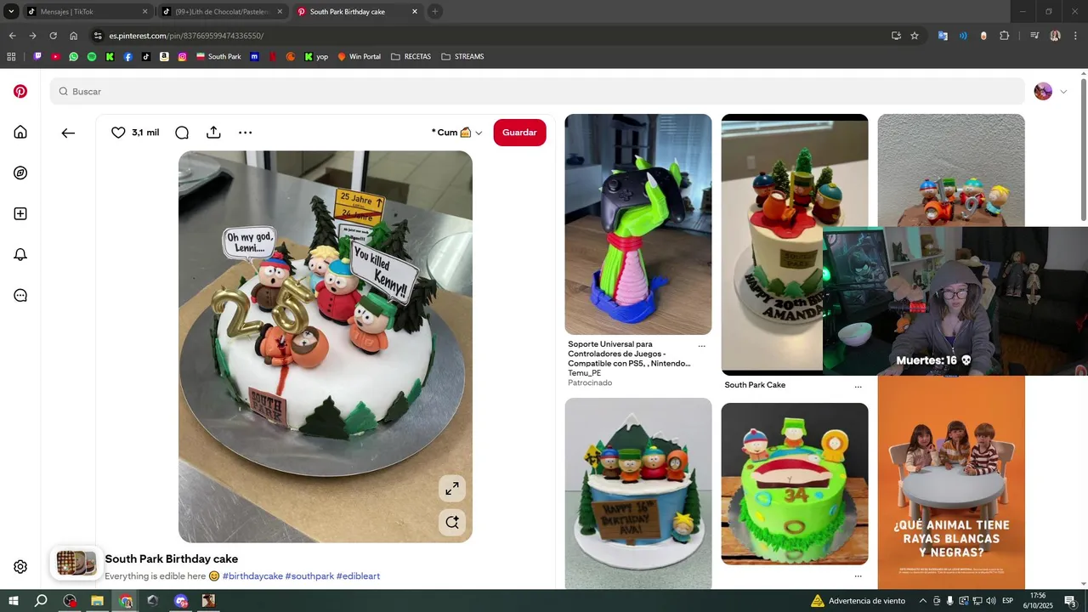The image size is (1088, 612).
Task: Go to Pinterest Home feed icon in sidebar
Action: 20,132
